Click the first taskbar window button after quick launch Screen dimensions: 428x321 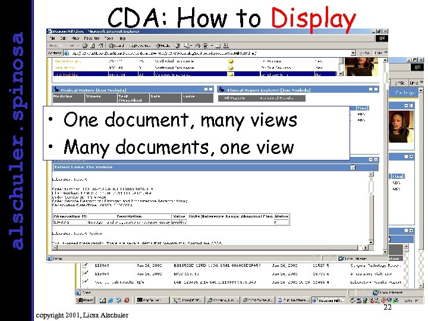tap(152, 300)
